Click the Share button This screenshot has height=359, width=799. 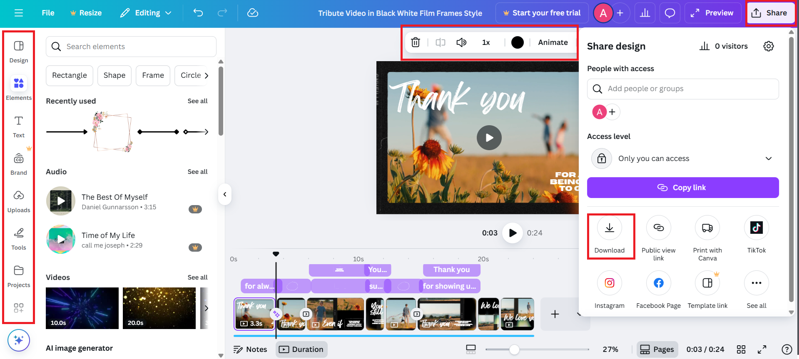769,13
